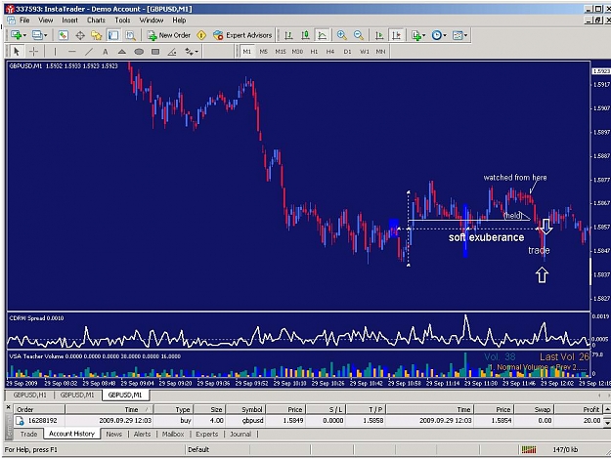Open the New Chart toolbar icon
This screenshot has height=458, width=611.
tap(16, 35)
